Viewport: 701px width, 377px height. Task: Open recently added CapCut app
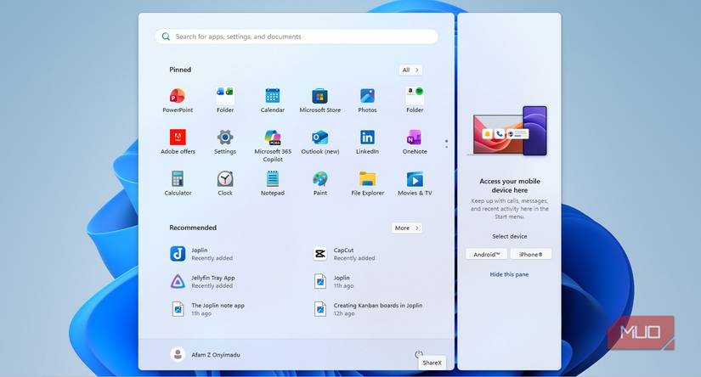(x=343, y=254)
